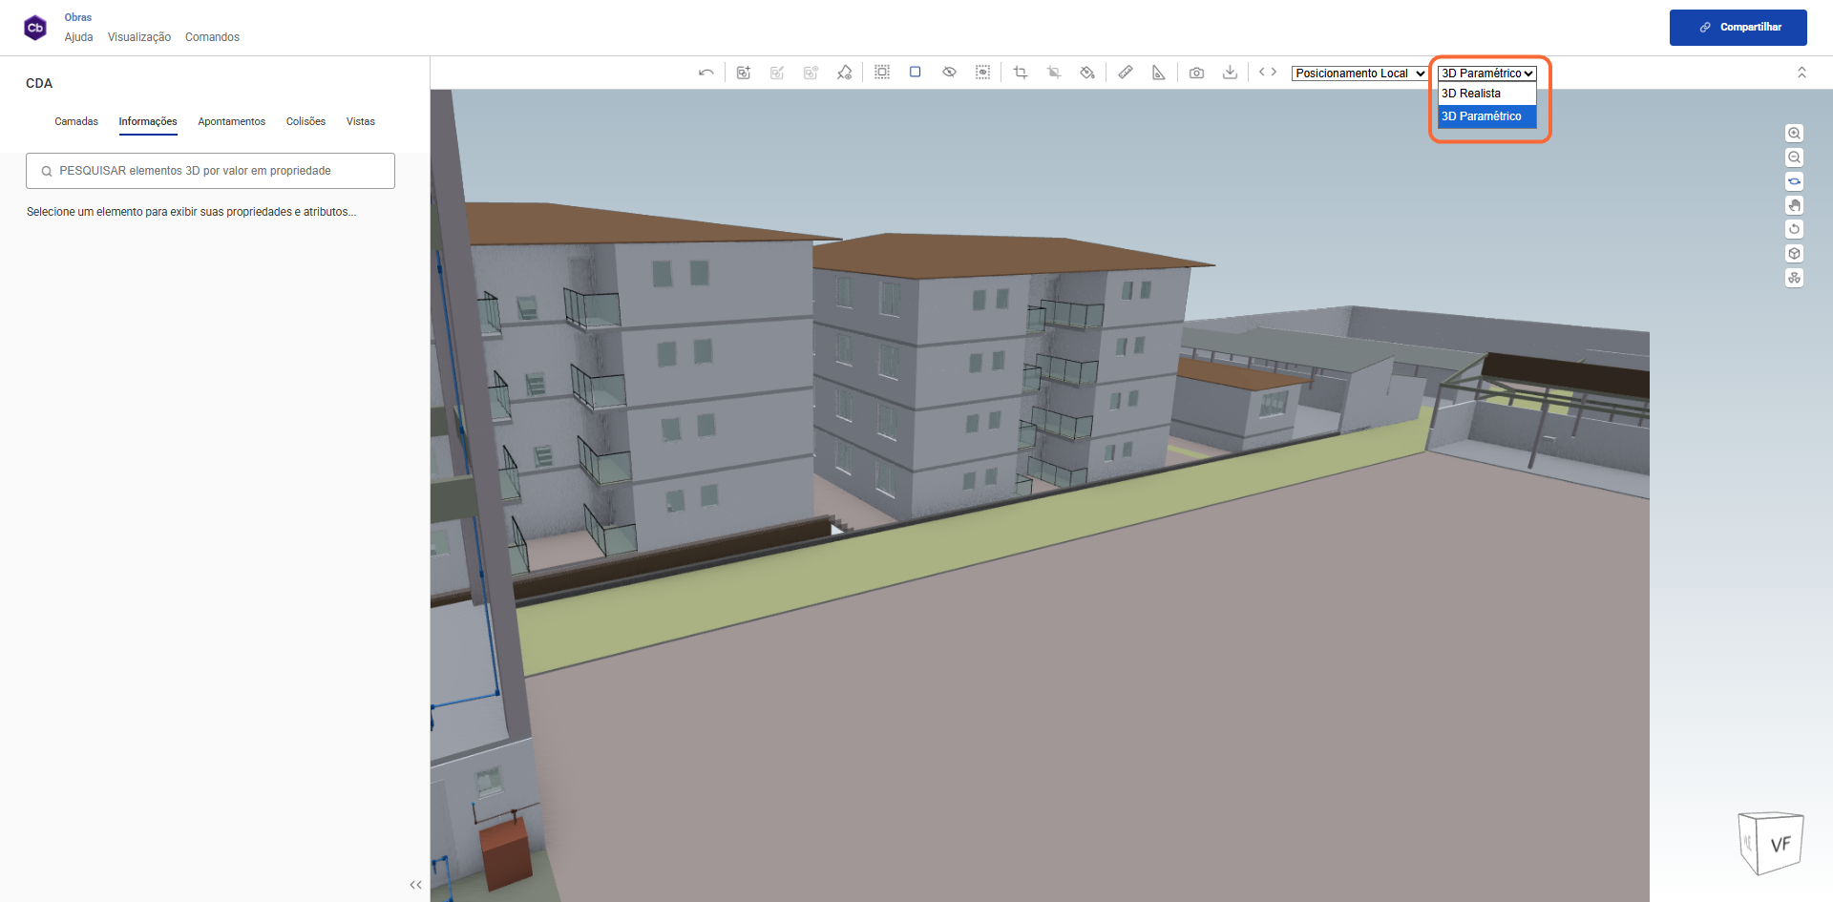This screenshot has width=1833, height=902.
Task: Toggle the crossed-eye hide elements icon
Action: tap(949, 73)
